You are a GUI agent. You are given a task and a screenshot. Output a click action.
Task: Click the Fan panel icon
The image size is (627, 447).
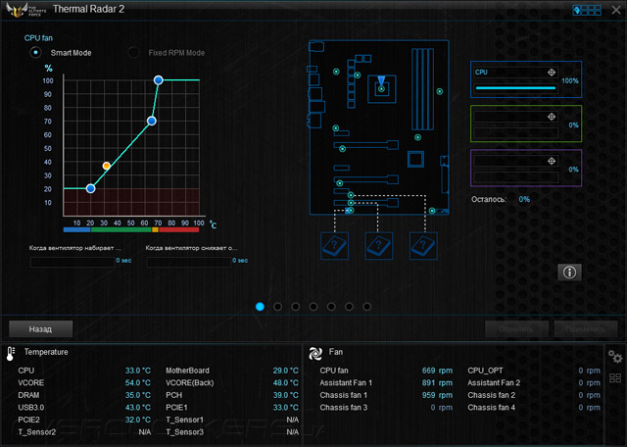[315, 353]
